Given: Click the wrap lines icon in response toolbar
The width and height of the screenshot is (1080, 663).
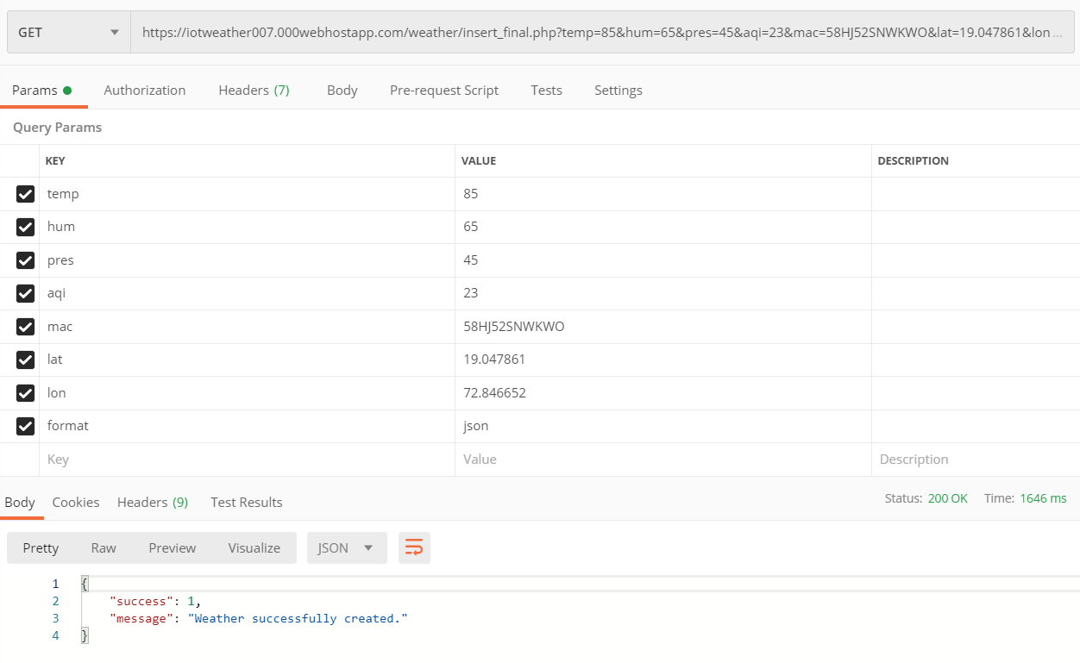Looking at the screenshot, I should [414, 548].
